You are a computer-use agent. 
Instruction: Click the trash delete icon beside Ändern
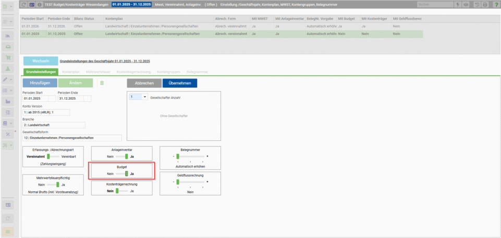102,83
